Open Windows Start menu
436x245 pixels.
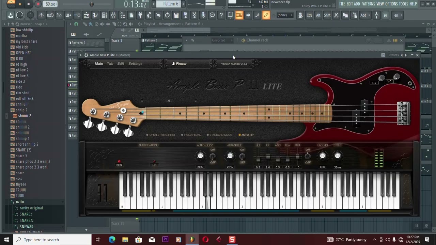coord(6,240)
